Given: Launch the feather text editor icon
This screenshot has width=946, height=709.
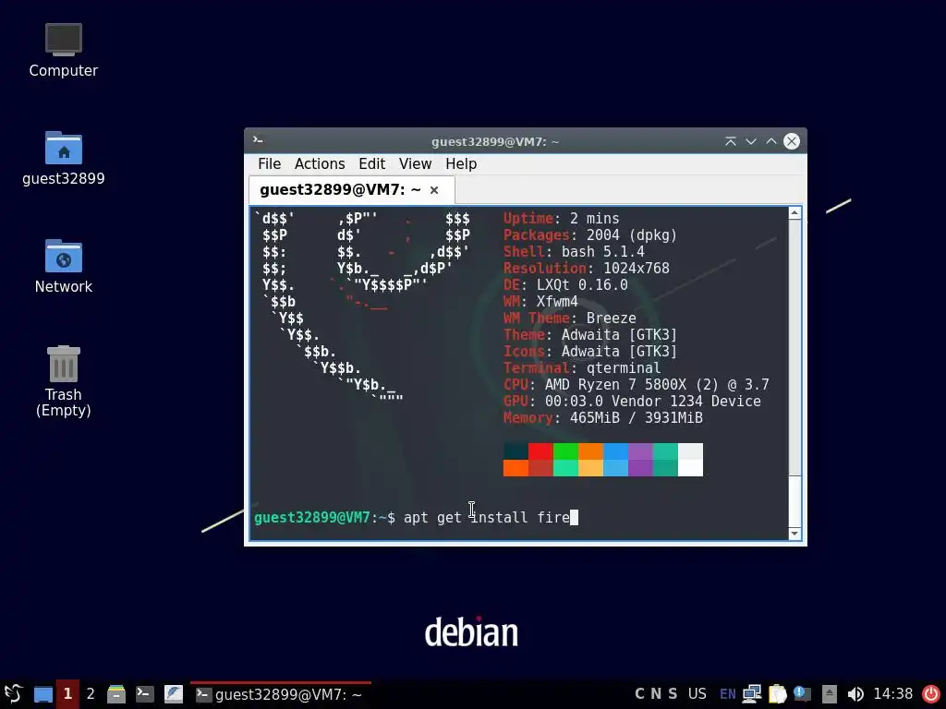Looking at the screenshot, I should (x=174, y=694).
